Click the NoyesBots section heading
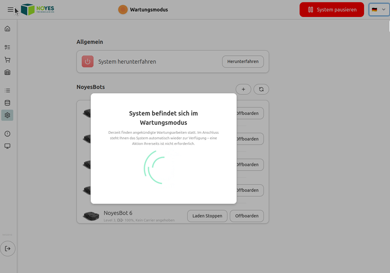Screen dimensions: 390x273 click(x=90, y=87)
